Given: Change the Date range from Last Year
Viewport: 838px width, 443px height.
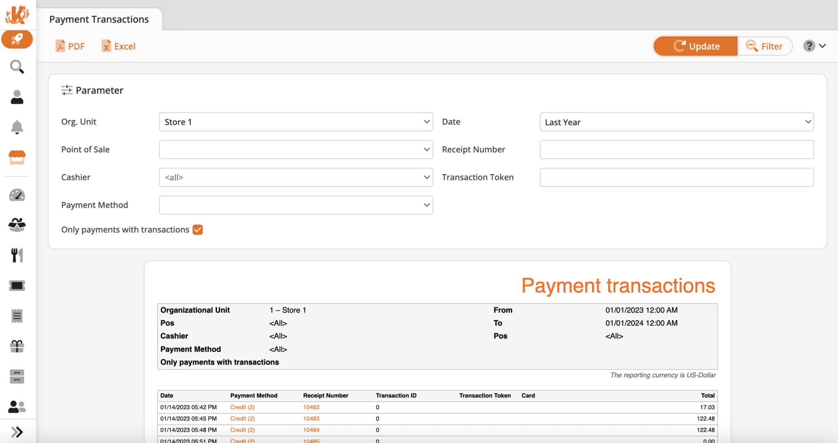Looking at the screenshot, I should point(676,121).
